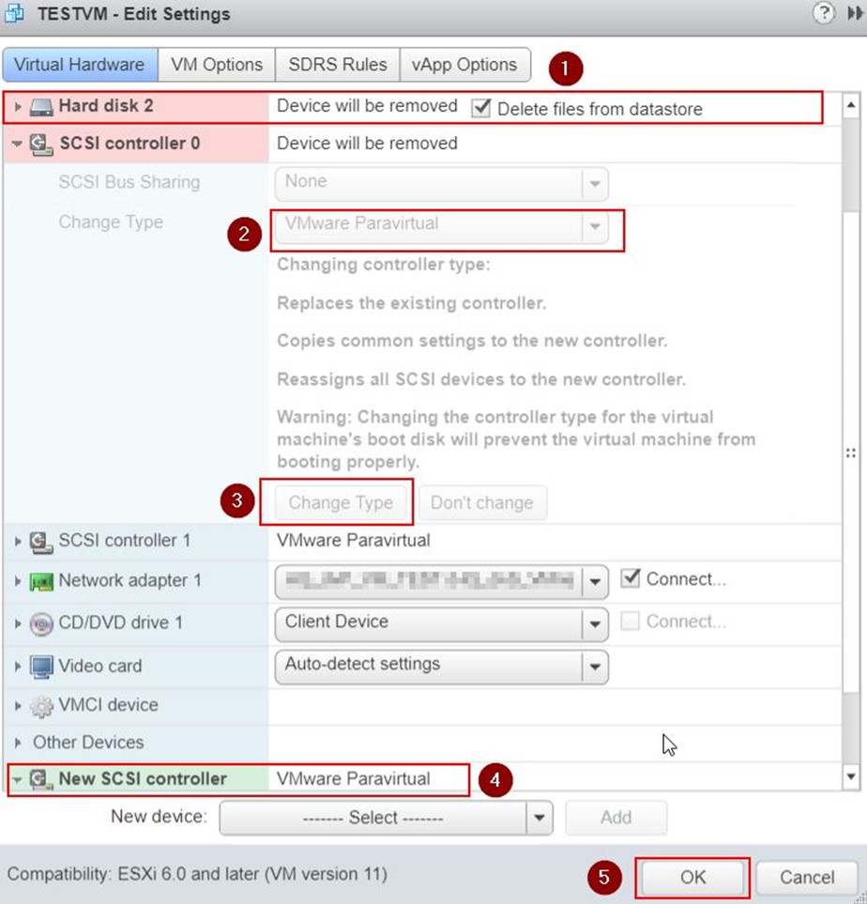Open the Auto-detect settings dropdown
This screenshot has width=867, height=904.
(442, 667)
